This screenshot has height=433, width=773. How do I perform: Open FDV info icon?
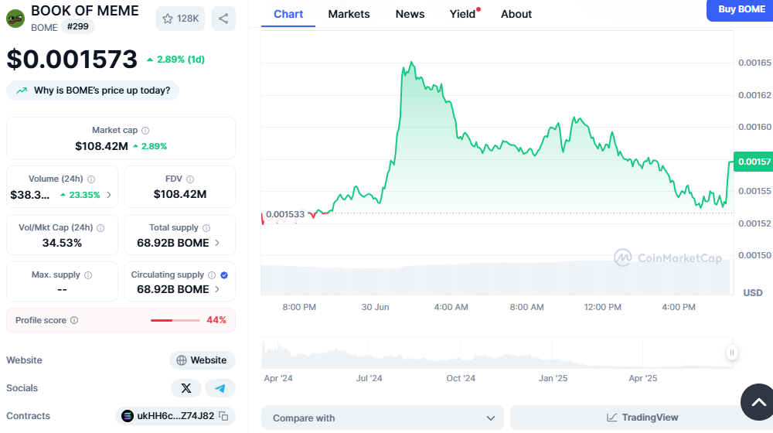[190, 179]
